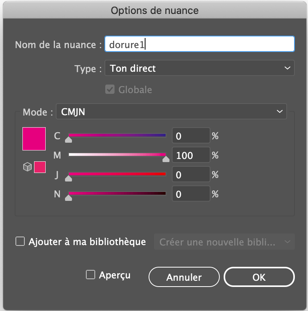The width and height of the screenshot is (308, 311).
Task: Select the M field showing 100
Action: (x=191, y=155)
